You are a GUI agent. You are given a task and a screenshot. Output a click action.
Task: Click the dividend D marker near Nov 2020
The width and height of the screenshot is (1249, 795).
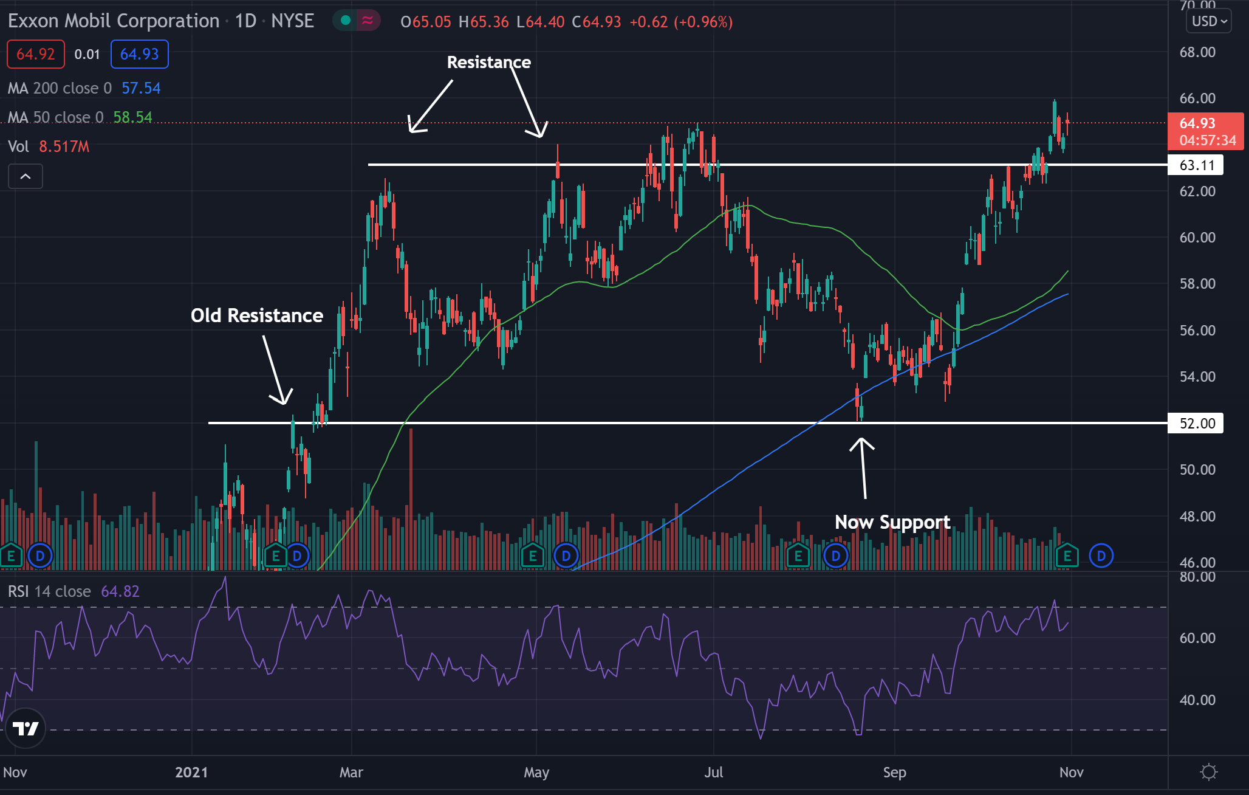[40, 556]
